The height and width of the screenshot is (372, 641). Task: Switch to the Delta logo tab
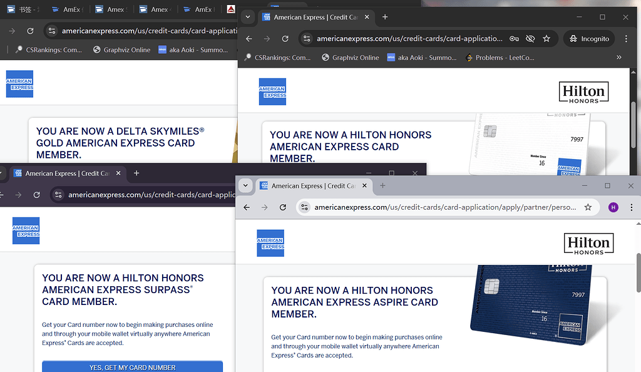[x=230, y=9]
